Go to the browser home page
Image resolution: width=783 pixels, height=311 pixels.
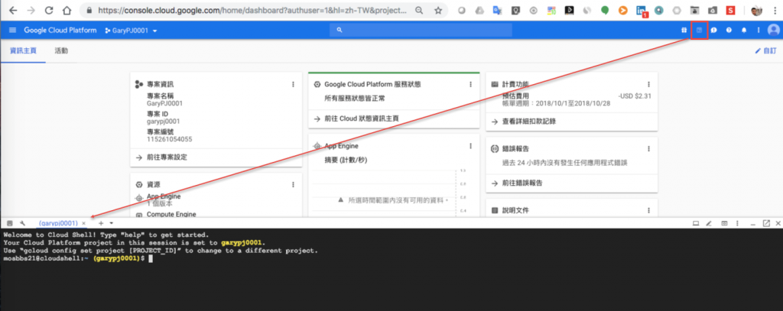point(67,10)
